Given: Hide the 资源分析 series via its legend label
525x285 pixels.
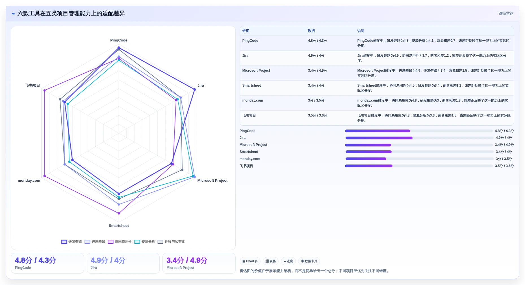Looking at the screenshot, I should coord(148,242).
